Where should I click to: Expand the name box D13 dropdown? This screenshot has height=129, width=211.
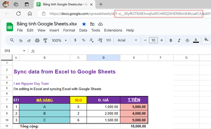[24, 51]
